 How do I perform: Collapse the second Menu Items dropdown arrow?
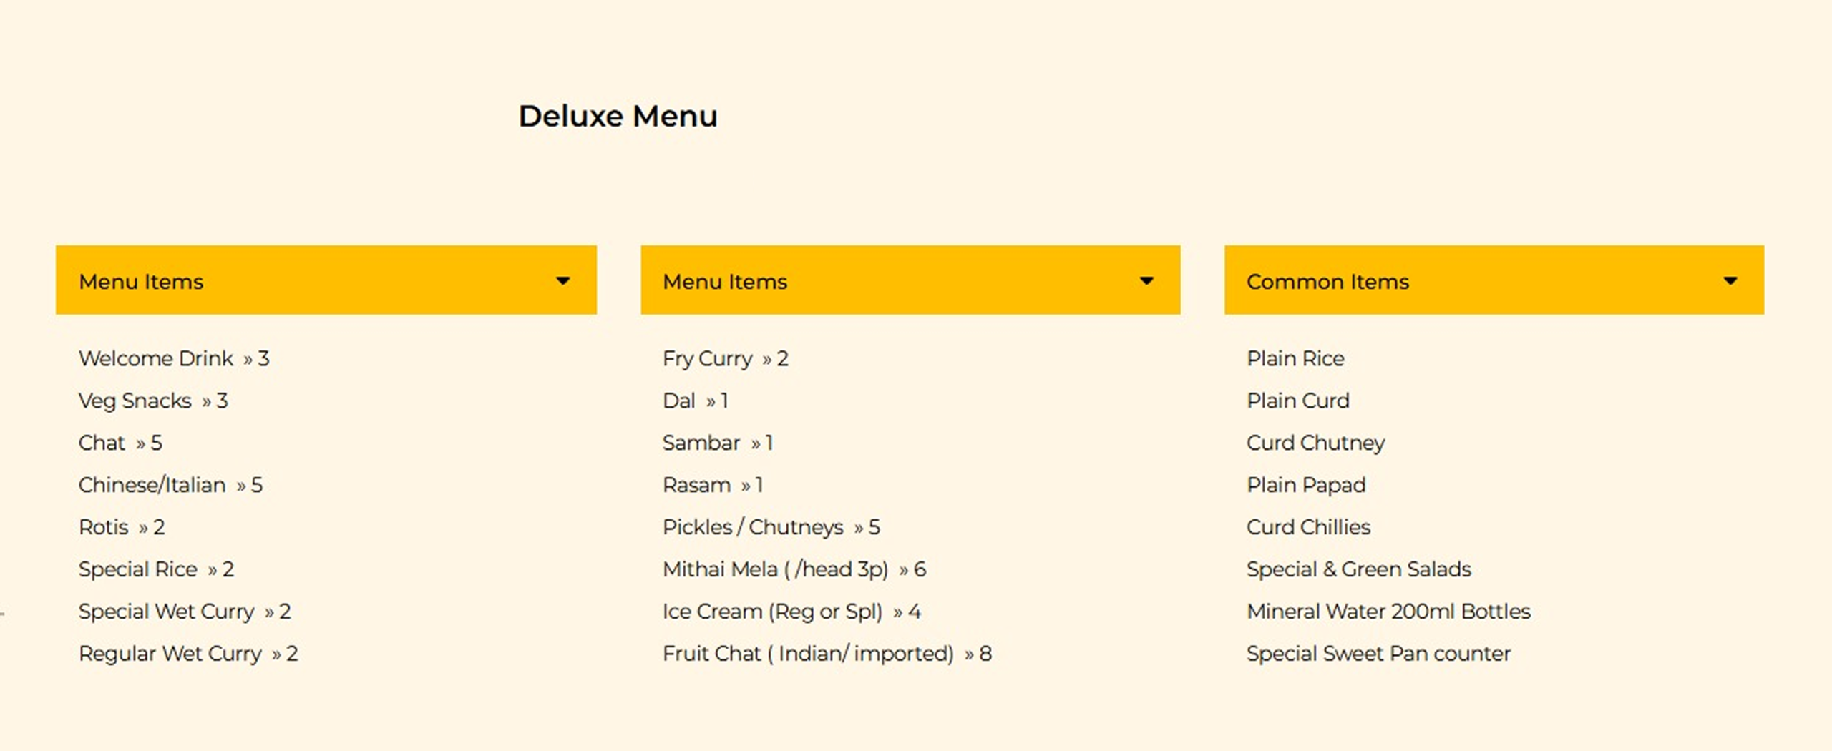[1146, 280]
